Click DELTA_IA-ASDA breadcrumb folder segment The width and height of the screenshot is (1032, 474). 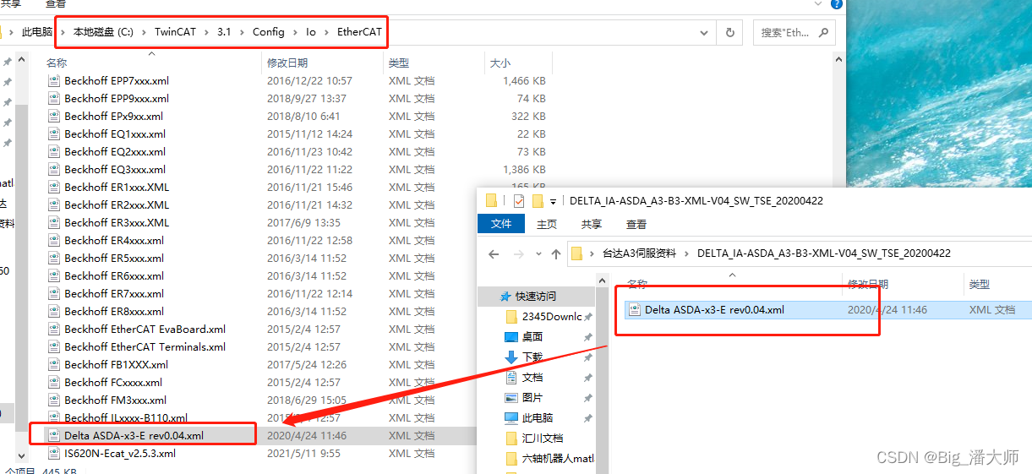(x=824, y=253)
